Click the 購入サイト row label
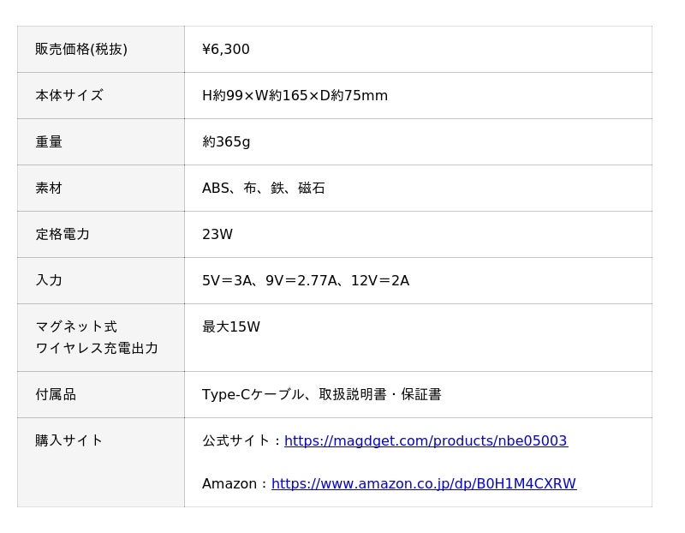The image size is (685, 533). [69, 440]
